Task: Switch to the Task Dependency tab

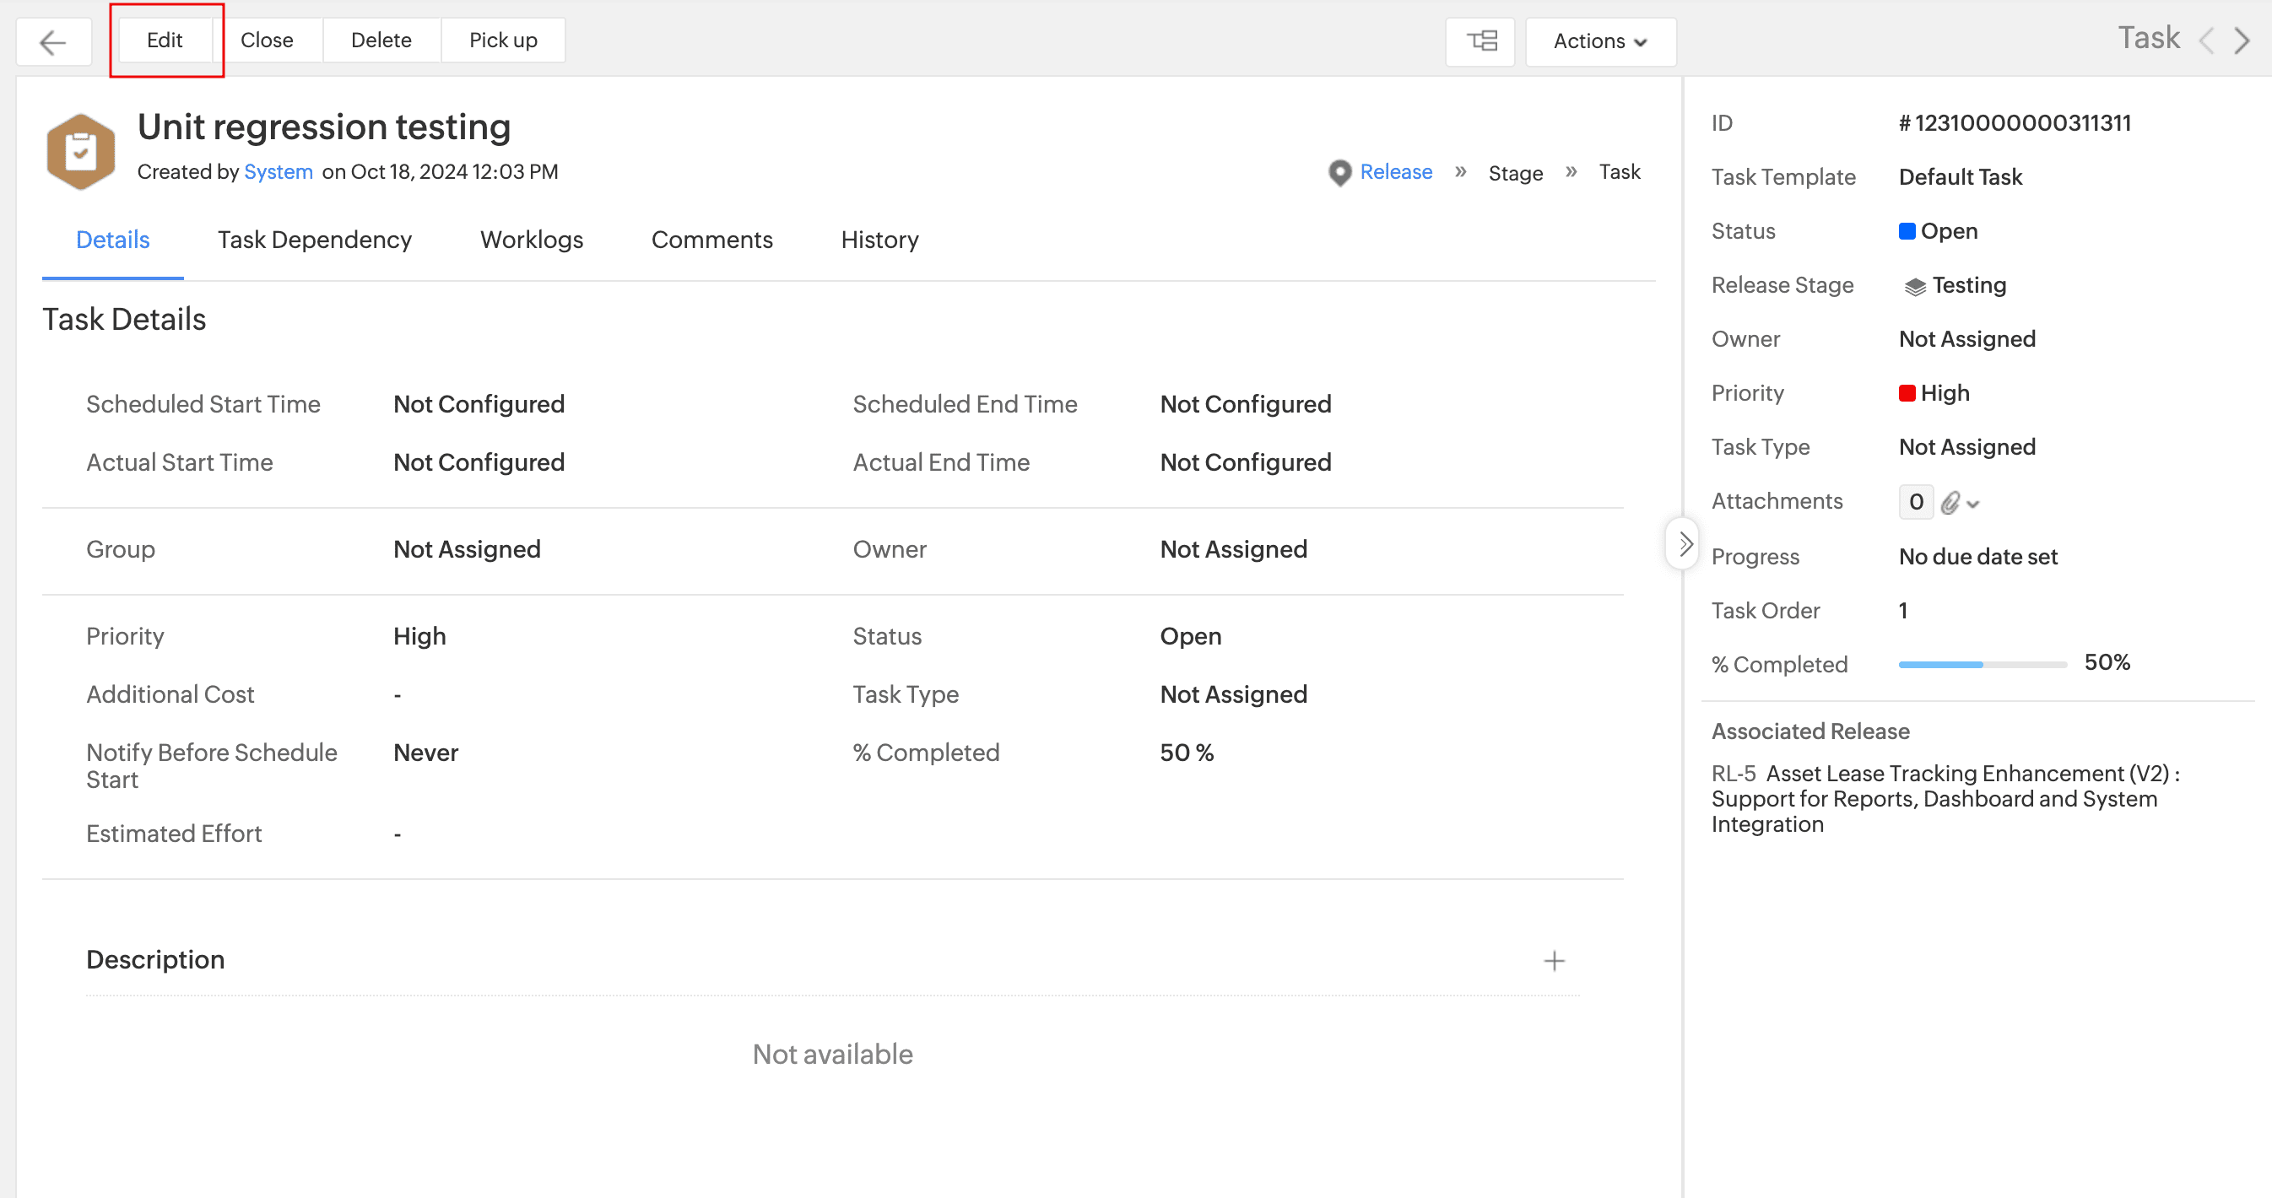Action: point(314,240)
